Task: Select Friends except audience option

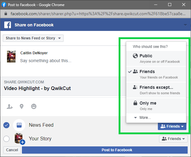Action: (156, 90)
